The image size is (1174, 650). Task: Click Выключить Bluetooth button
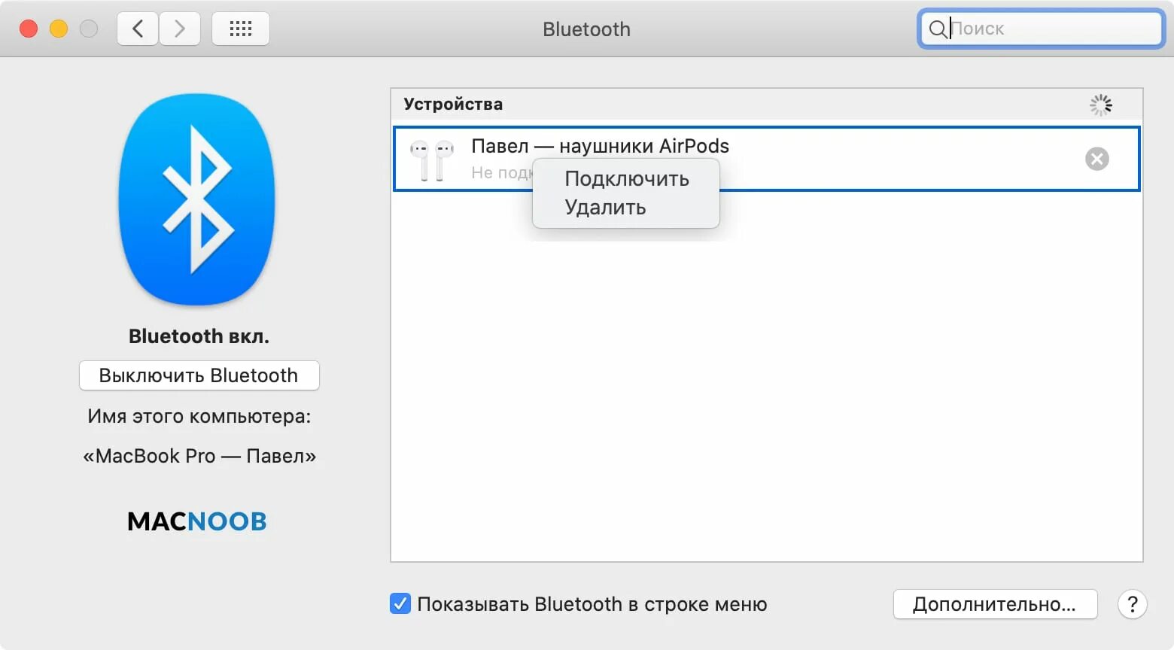pyautogui.click(x=199, y=375)
